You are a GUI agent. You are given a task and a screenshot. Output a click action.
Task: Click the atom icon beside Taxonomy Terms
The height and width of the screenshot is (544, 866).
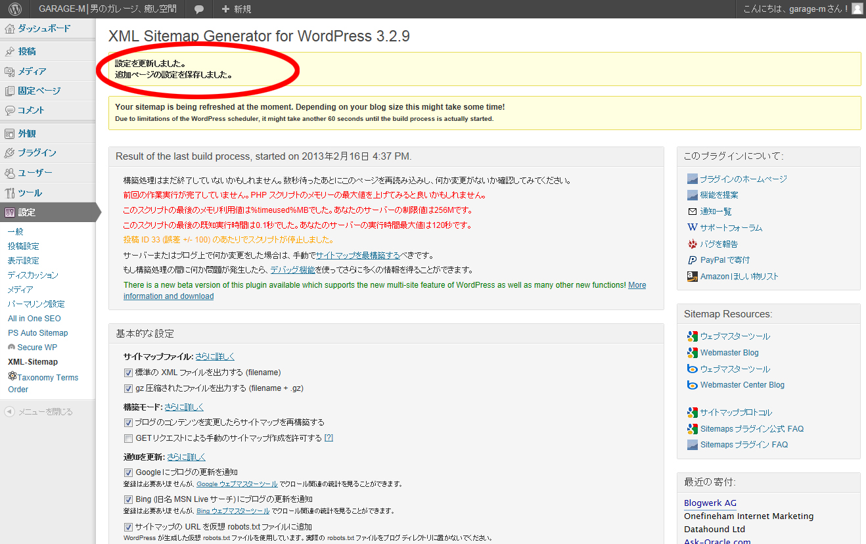pyautogui.click(x=12, y=376)
